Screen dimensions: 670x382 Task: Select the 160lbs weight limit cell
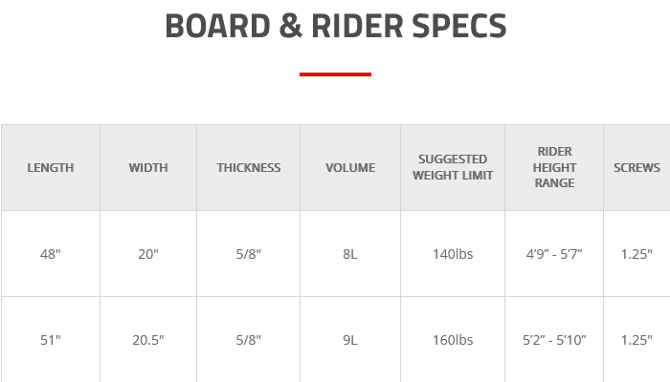point(453,340)
